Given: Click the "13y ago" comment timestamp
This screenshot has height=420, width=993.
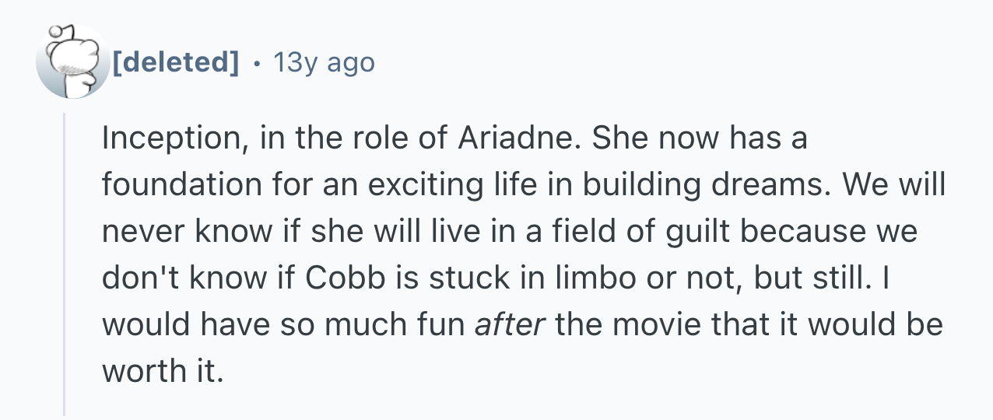Looking at the screenshot, I should pyautogui.click(x=324, y=62).
